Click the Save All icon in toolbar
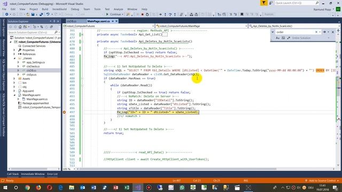 coord(41,14)
